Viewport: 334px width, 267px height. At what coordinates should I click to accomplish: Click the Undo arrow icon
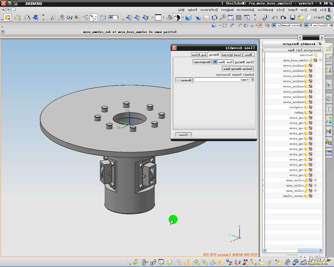[275, 18]
